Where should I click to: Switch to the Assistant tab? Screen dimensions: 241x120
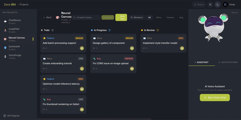click(x=202, y=62)
